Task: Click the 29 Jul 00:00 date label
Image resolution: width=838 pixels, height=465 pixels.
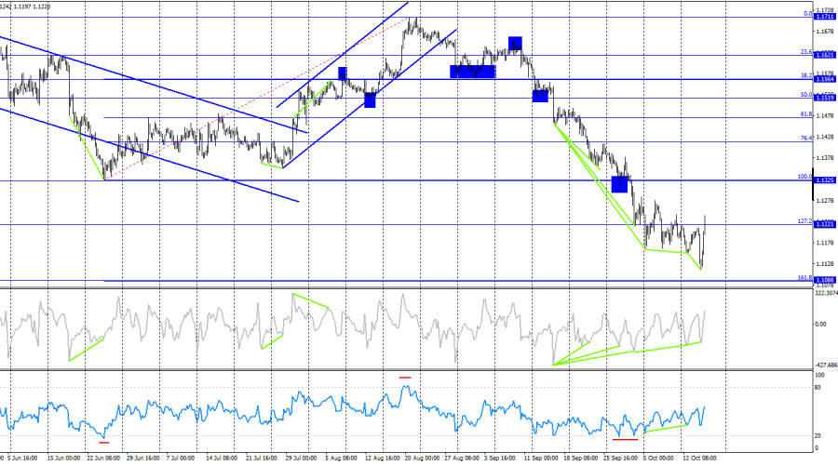Action: click(x=301, y=458)
